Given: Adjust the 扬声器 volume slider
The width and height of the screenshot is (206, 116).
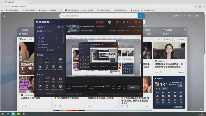Looking at the screenshot, I should (x=99, y=87).
